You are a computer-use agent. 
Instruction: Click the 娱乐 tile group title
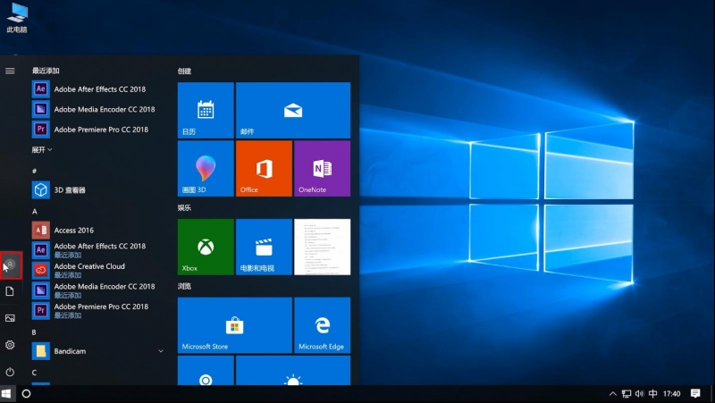pyautogui.click(x=184, y=208)
